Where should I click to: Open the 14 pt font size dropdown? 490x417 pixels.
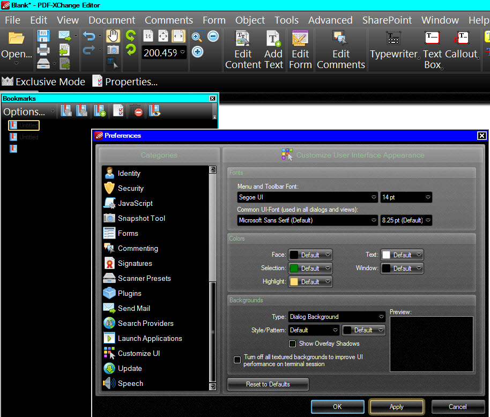point(406,197)
